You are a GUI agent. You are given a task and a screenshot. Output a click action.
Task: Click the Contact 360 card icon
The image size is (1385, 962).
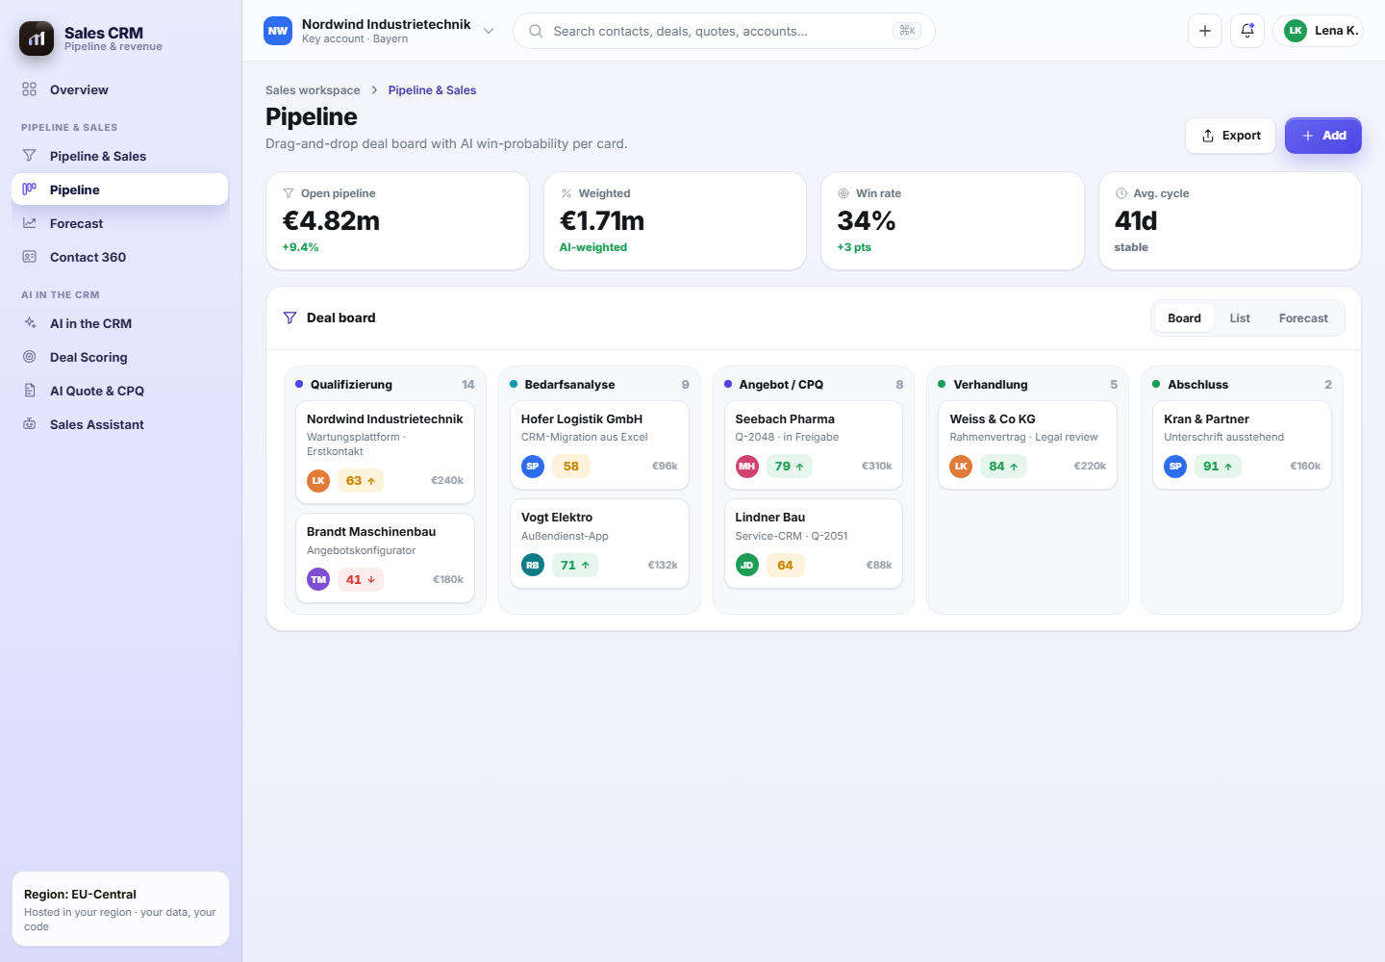coord(30,257)
